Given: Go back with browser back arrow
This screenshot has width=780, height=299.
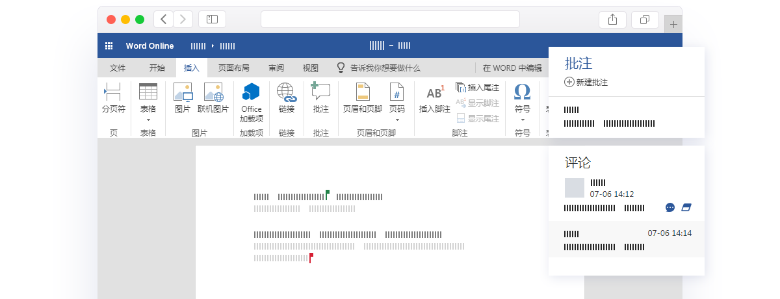Looking at the screenshot, I should pyautogui.click(x=163, y=19).
